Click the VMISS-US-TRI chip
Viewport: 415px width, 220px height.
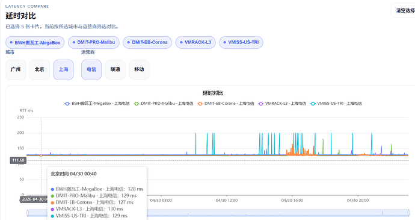coord(241,42)
